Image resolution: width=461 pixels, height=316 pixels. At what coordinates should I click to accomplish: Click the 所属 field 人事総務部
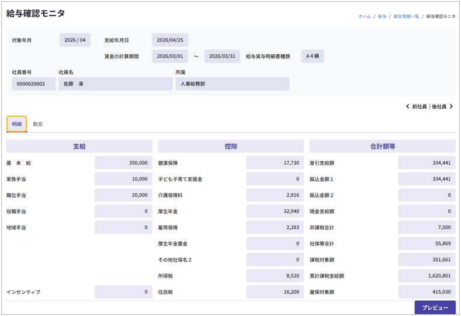tap(232, 84)
